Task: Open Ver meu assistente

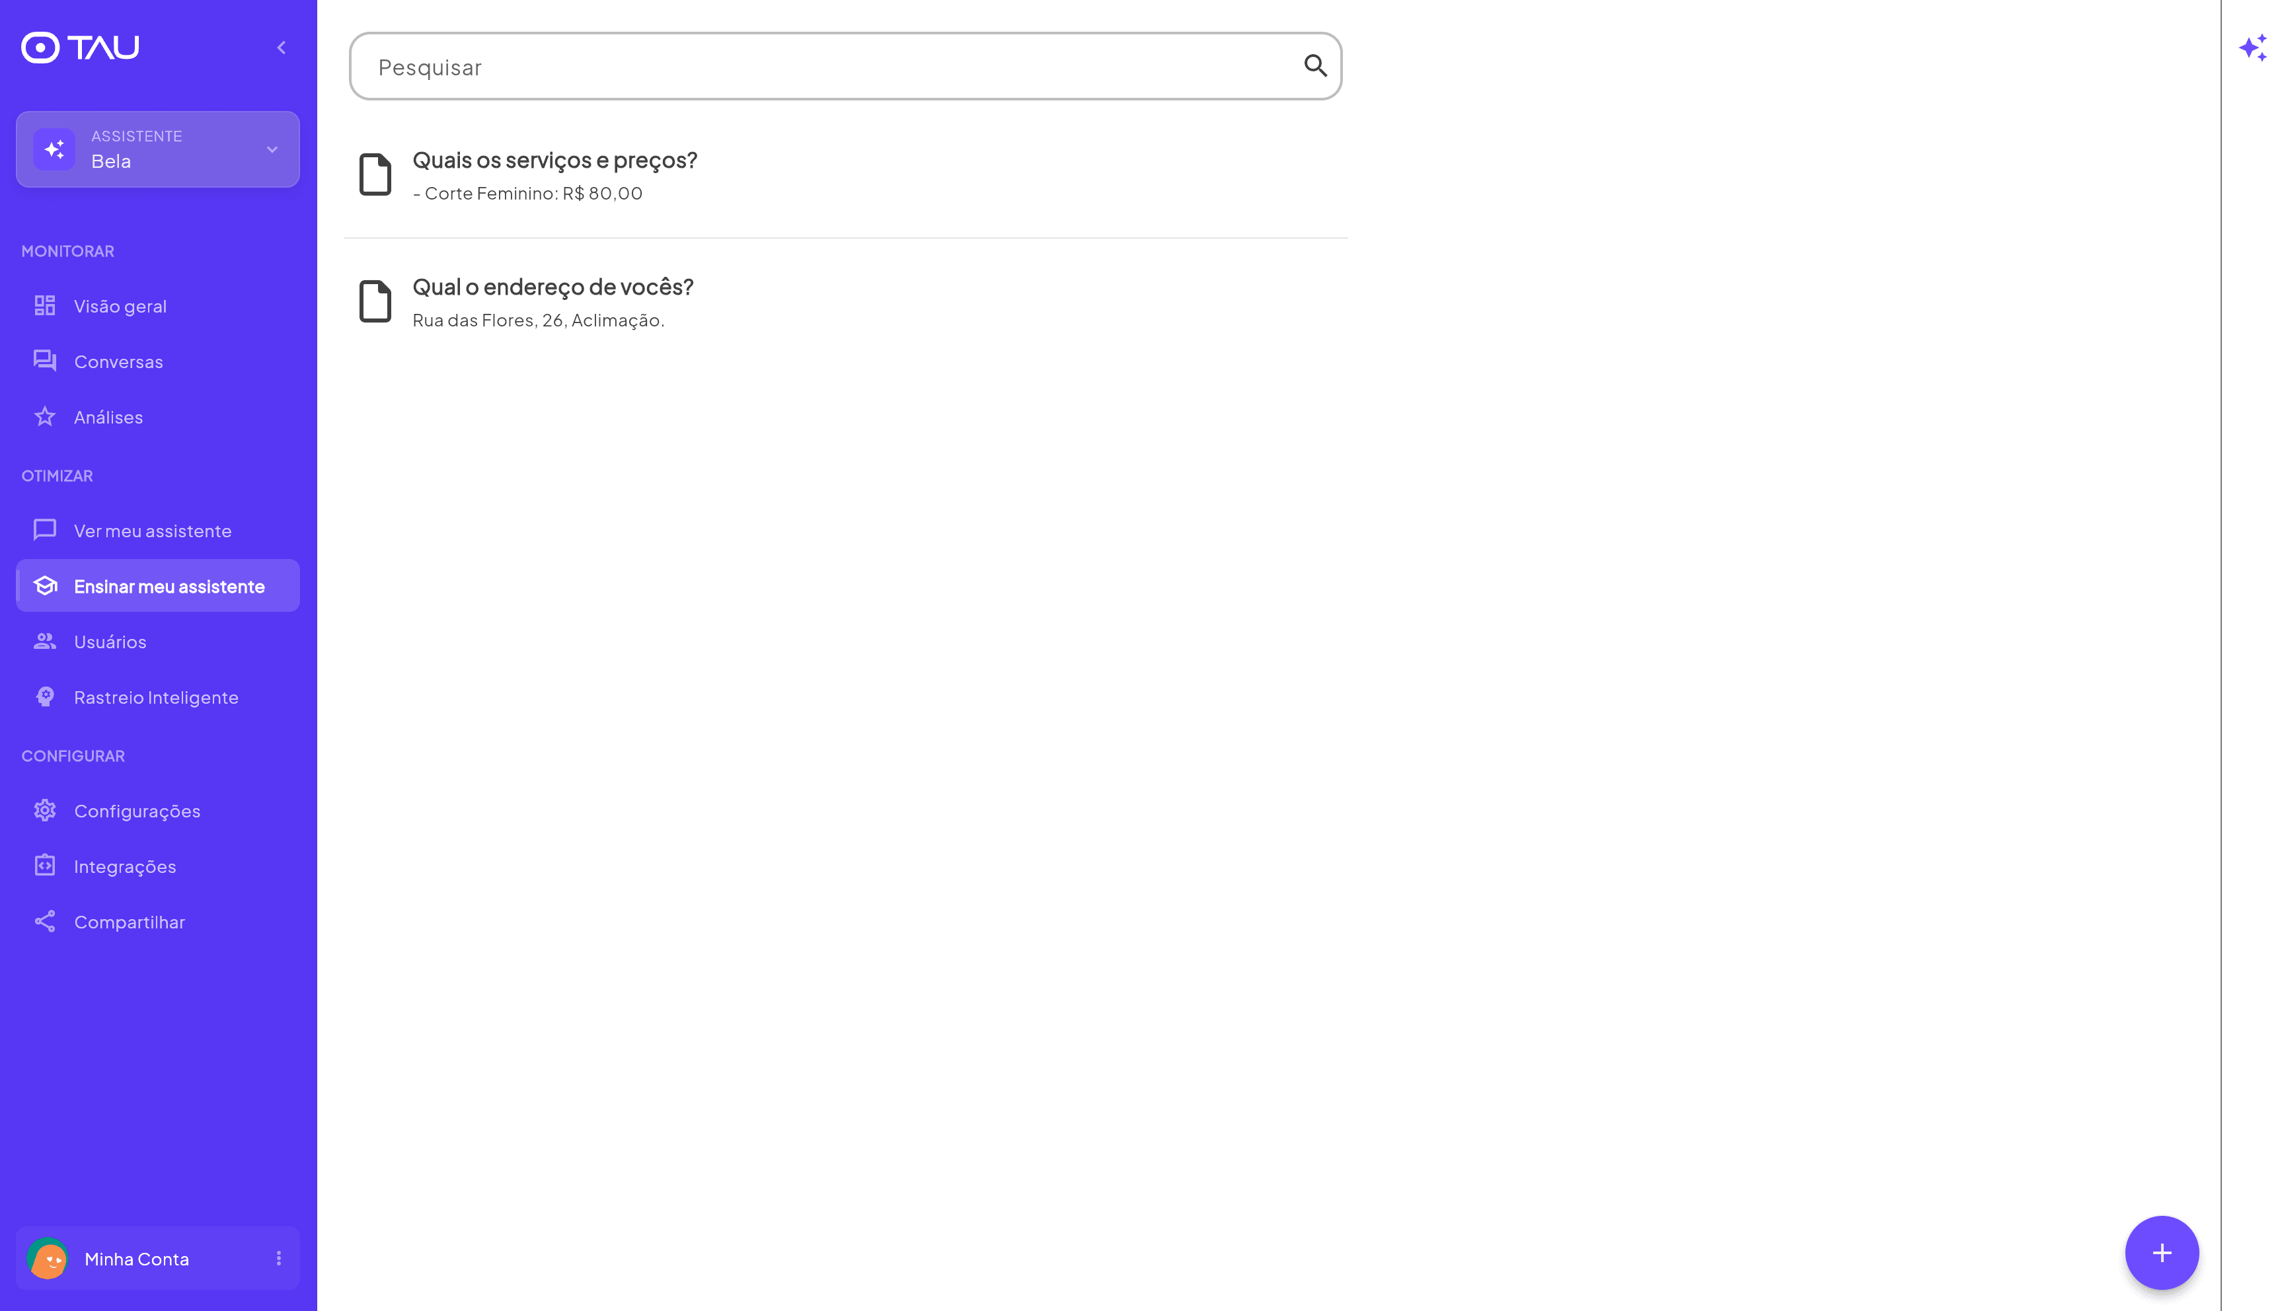Action: 152,531
